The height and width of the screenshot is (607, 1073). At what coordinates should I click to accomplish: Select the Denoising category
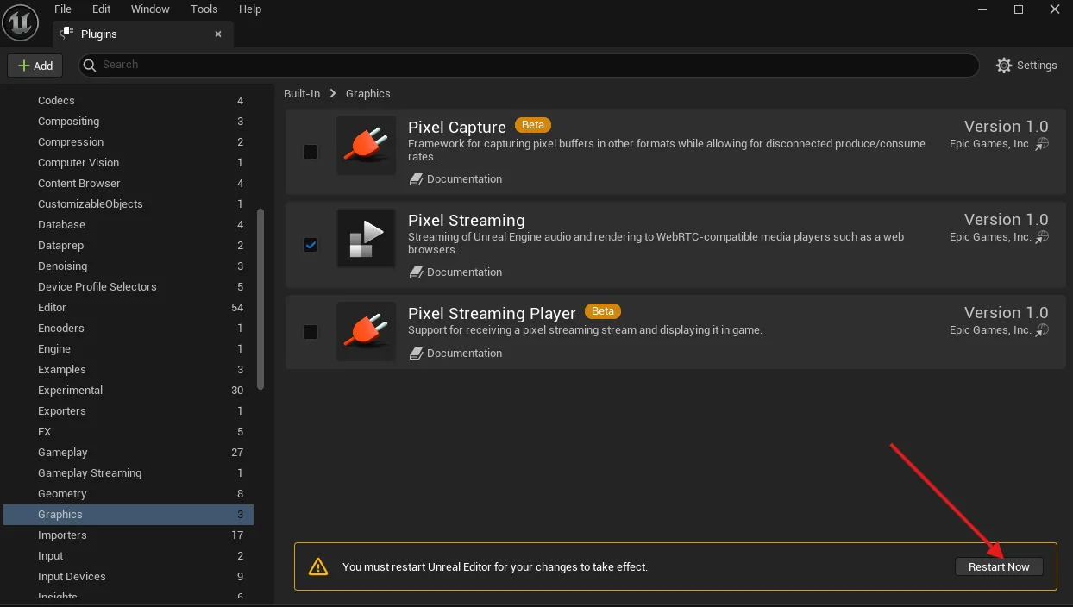pyautogui.click(x=129, y=266)
